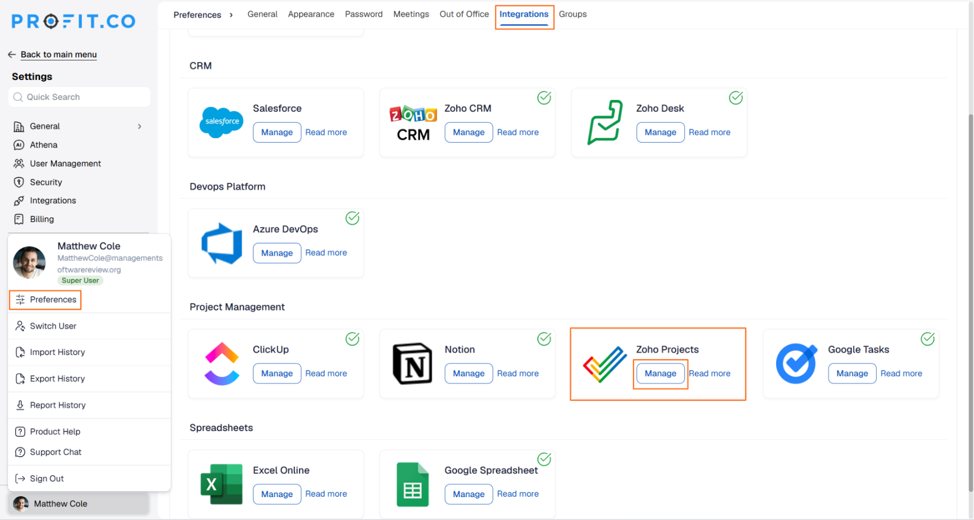Click Manage for Salesforce

tap(277, 132)
